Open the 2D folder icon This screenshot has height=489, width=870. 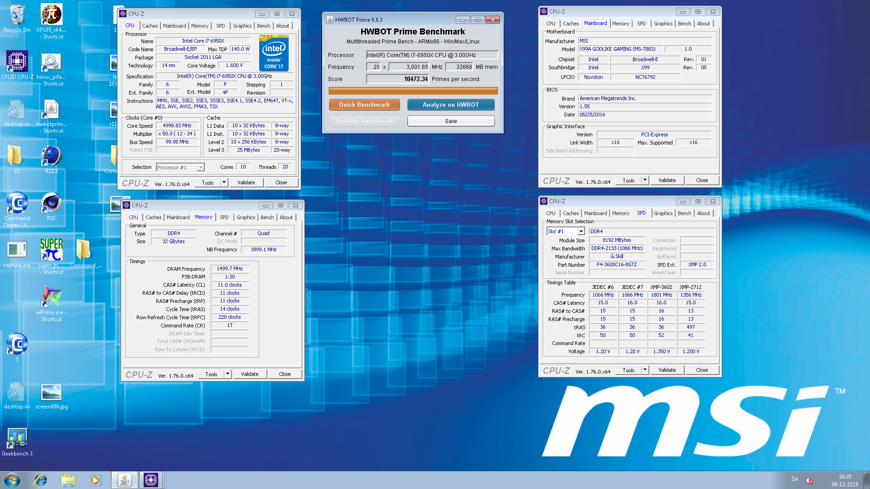pyautogui.click(x=17, y=159)
